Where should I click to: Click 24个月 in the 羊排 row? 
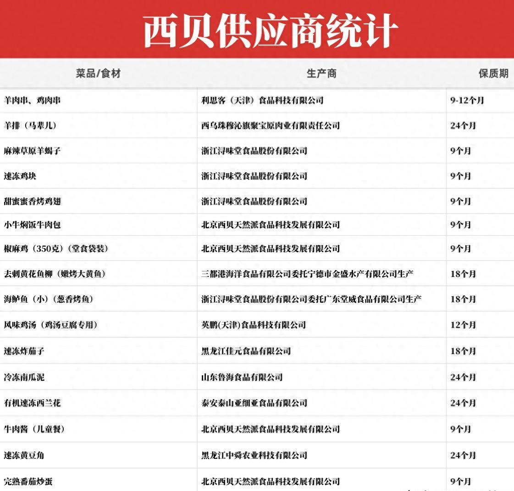point(463,125)
